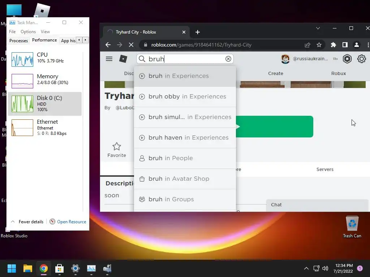Image resolution: width=370 pixels, height=277 pixels.
Task: Click the Roblox logo home icon
Action: 123,59
